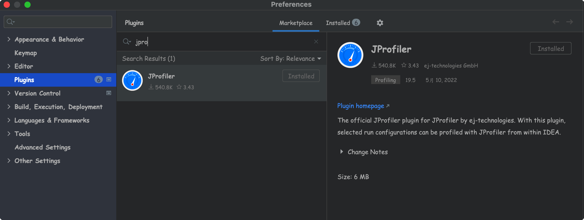Expand the Tools settings group
The image size is (584, 220).
point(9,134)
